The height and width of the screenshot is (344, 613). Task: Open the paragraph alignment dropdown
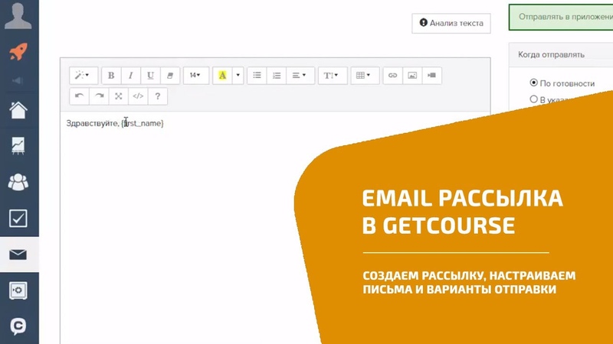point(300,75)
